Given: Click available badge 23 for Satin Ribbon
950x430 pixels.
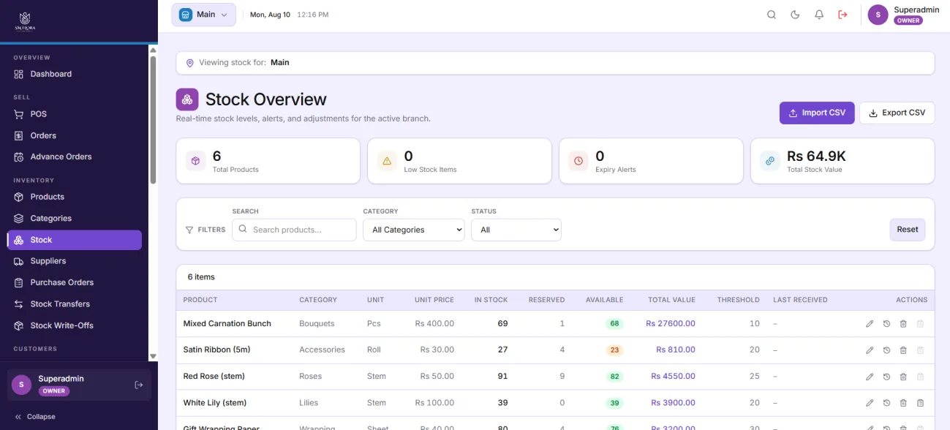Looking at the screenshot, I should 614,350.
